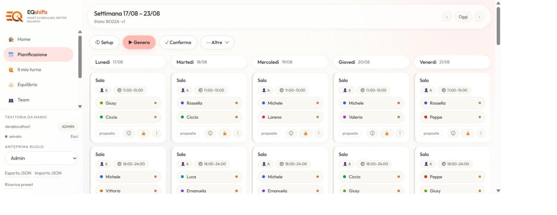Image resolution: width=557 pixels, height=215 pixels.
Task: Click info icon on Venerdì lunch shift
Action: (453, 134)
